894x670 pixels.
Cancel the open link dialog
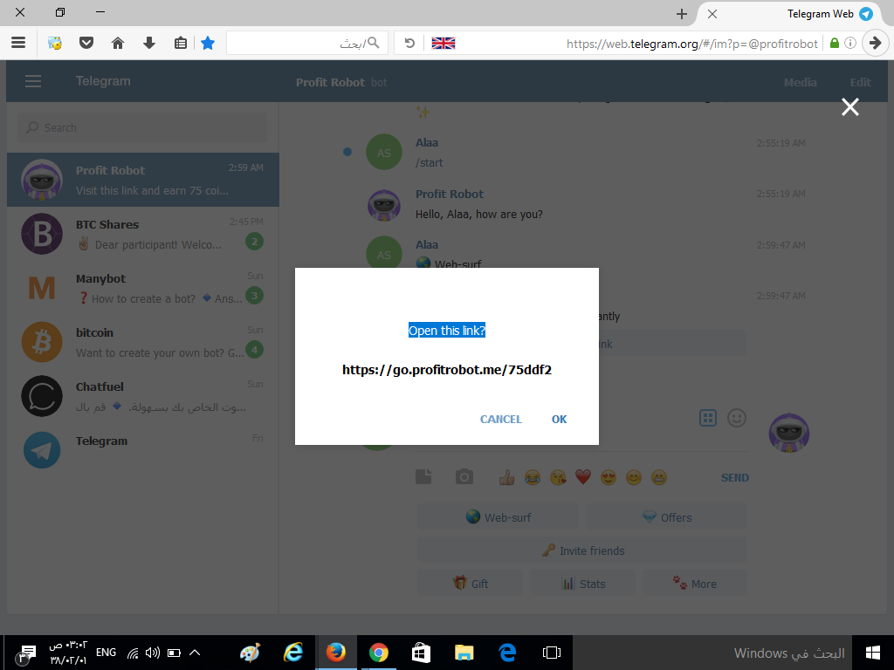[500, 420]
